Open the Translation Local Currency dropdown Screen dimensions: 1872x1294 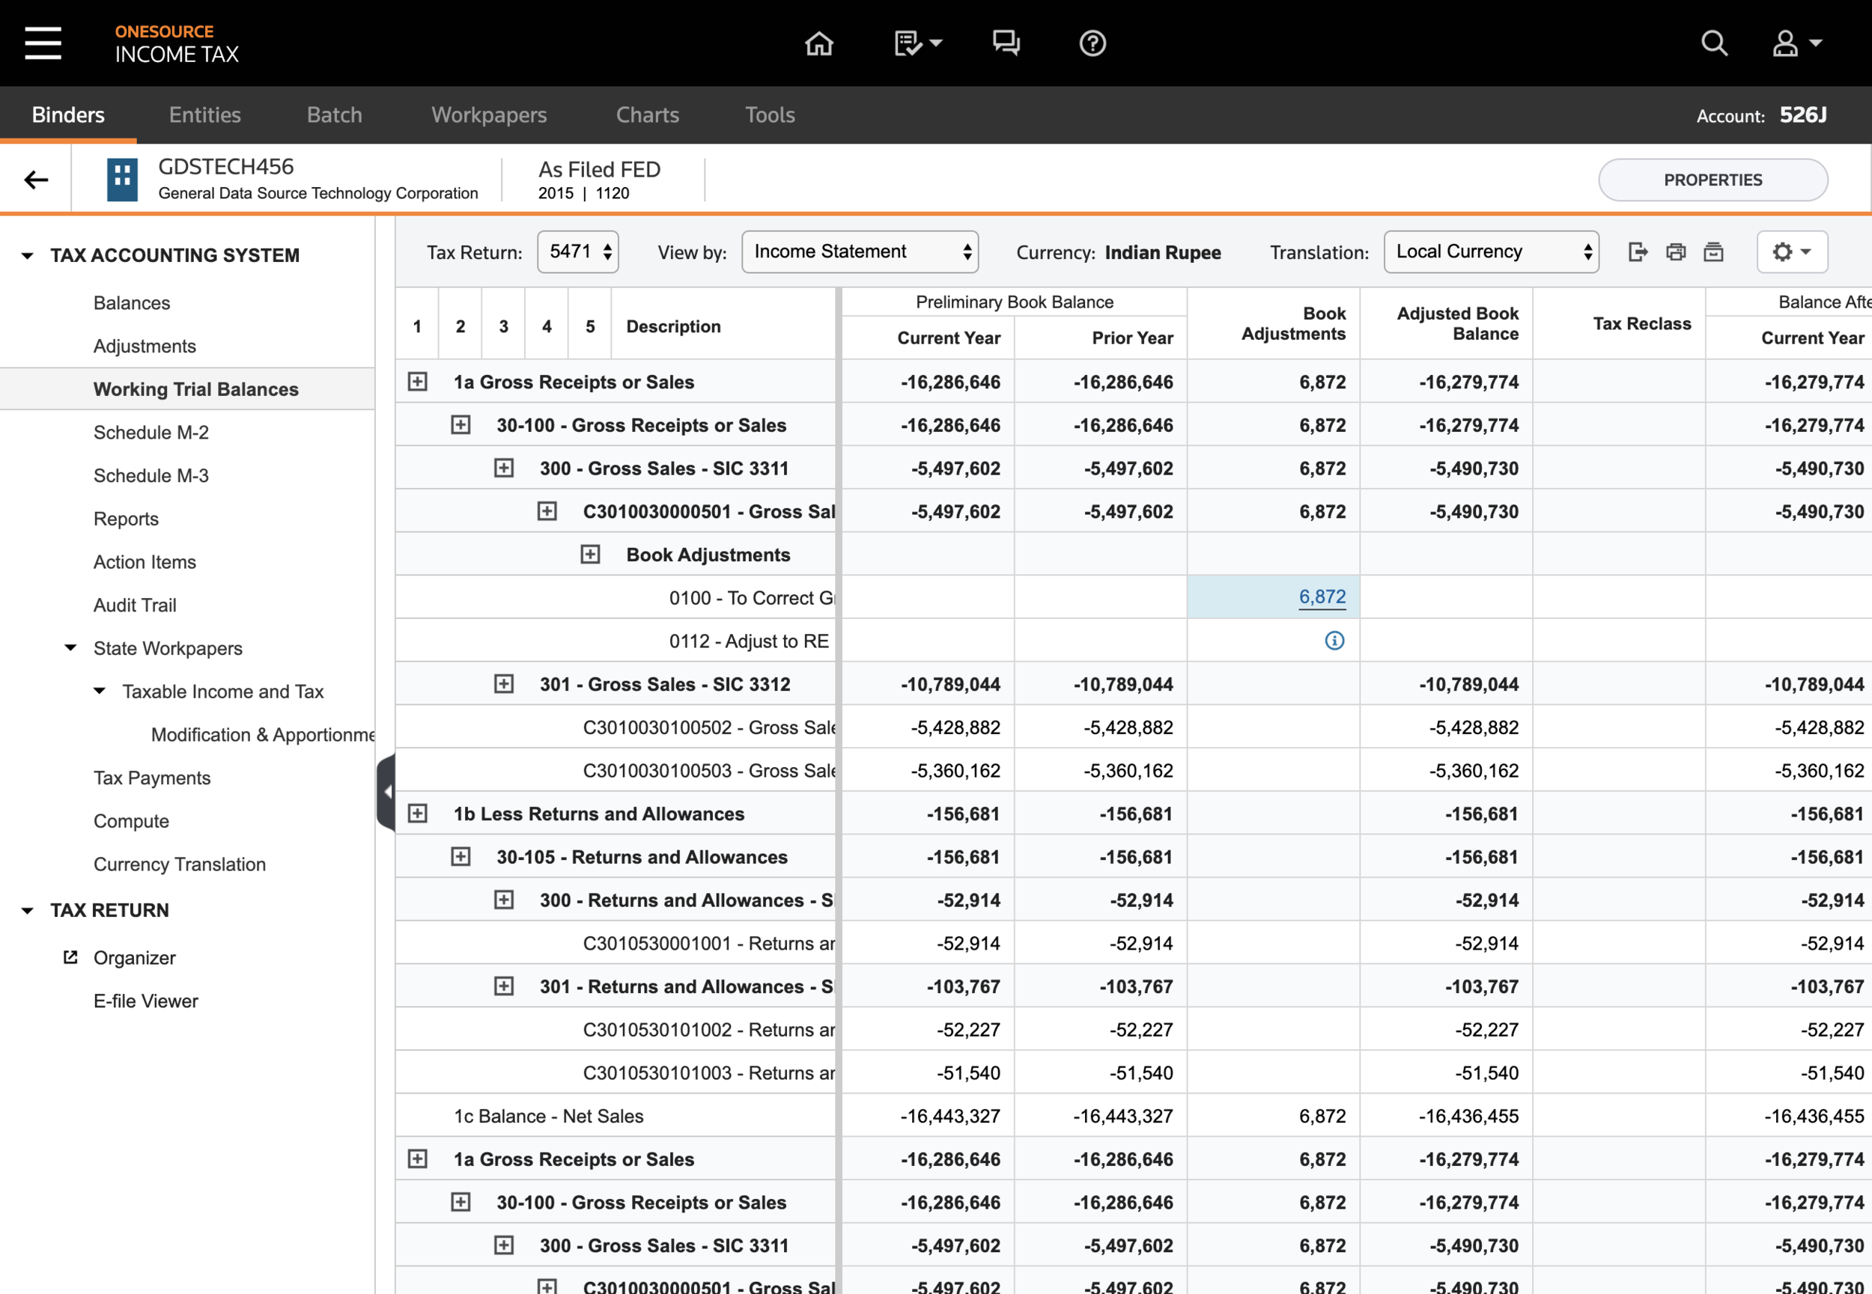1491,252
